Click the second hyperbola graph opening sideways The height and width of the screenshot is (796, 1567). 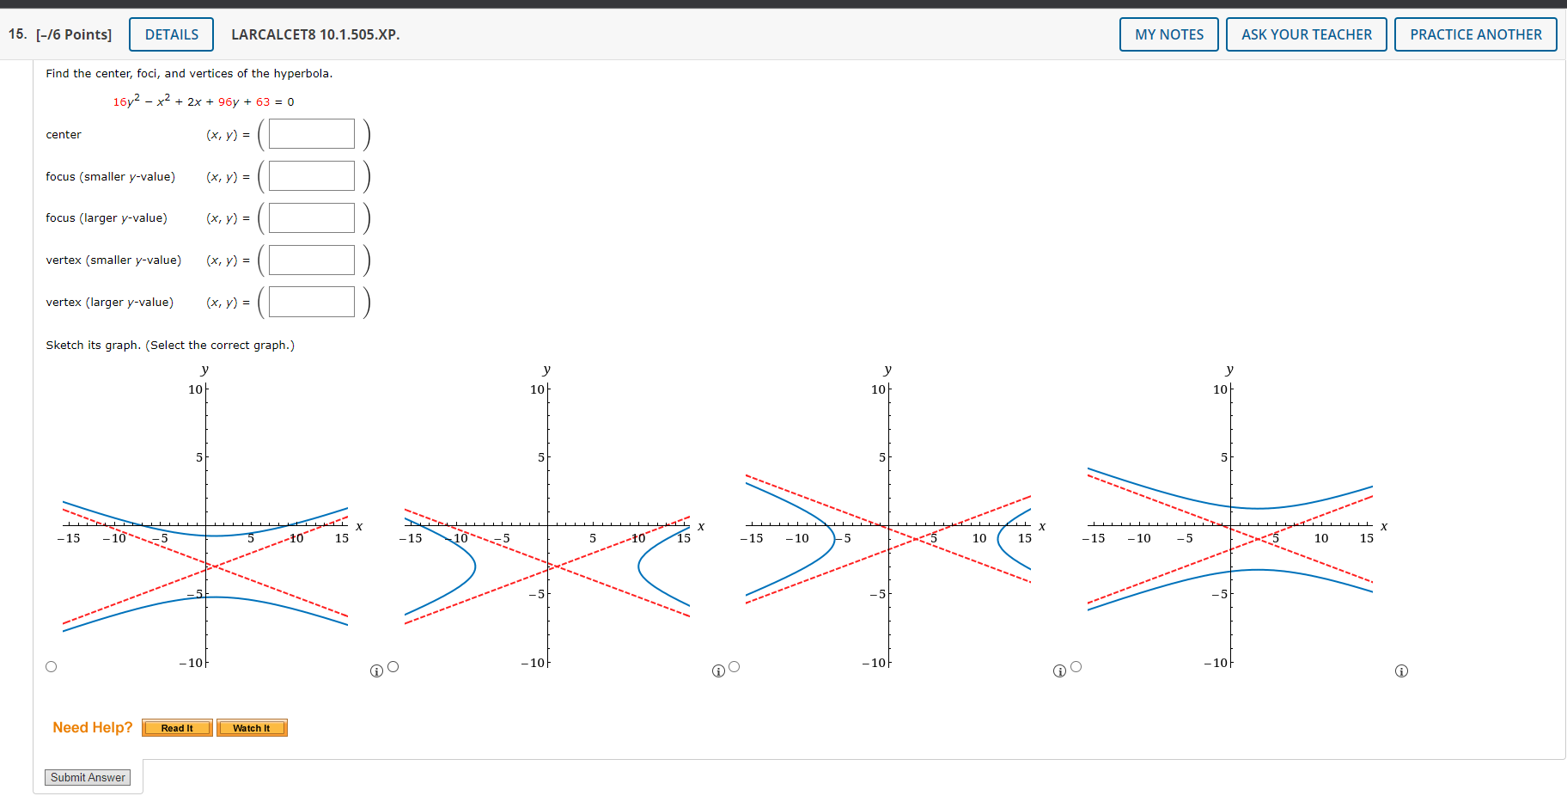552,517
